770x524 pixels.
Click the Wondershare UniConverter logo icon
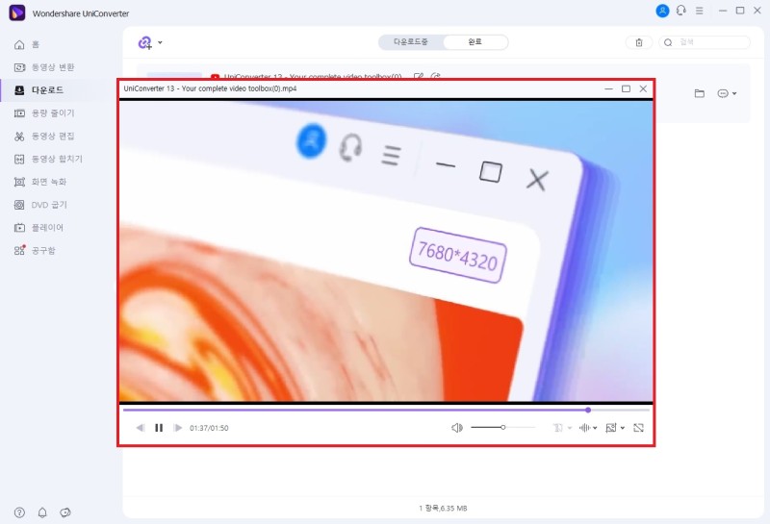16,12
